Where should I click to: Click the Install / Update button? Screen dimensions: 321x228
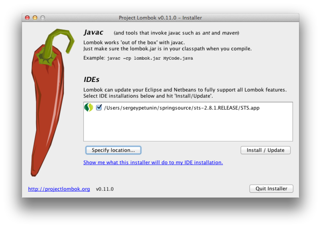(x=266, y=150)
